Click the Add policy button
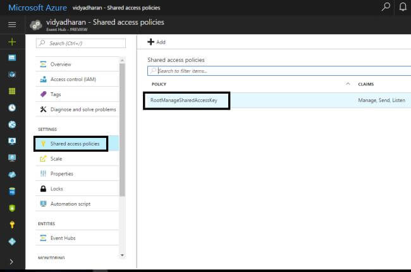Screen dimensions: 411x272 pyautogui.click(x=156, y=42)
